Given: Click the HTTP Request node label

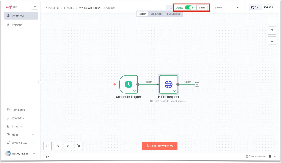Looking at the screenshot, I should click(168, 97).
